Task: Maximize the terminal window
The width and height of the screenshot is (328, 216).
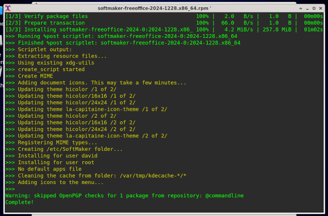Action: 314,8
